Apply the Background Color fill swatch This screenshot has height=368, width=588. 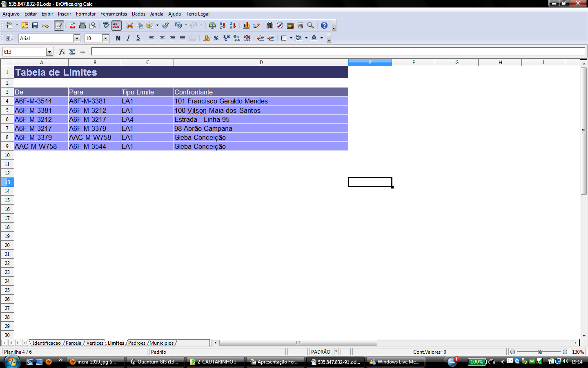(299, 38)
